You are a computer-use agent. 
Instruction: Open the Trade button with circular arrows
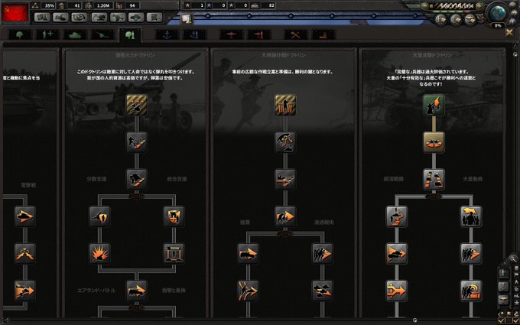[x=80, y=18]
